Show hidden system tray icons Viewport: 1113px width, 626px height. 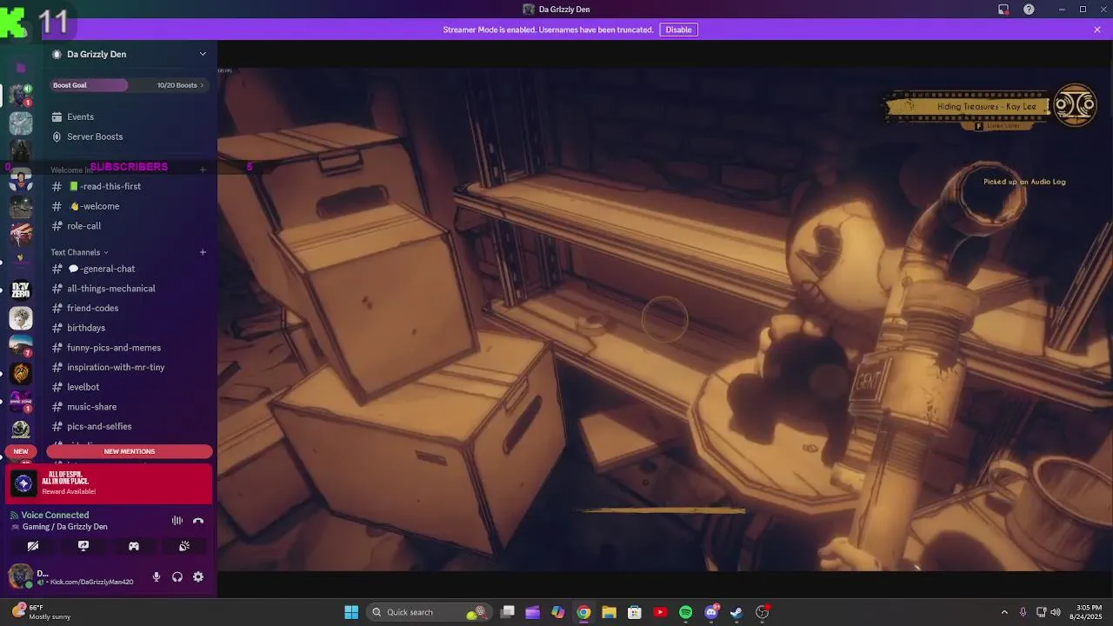1004,612
